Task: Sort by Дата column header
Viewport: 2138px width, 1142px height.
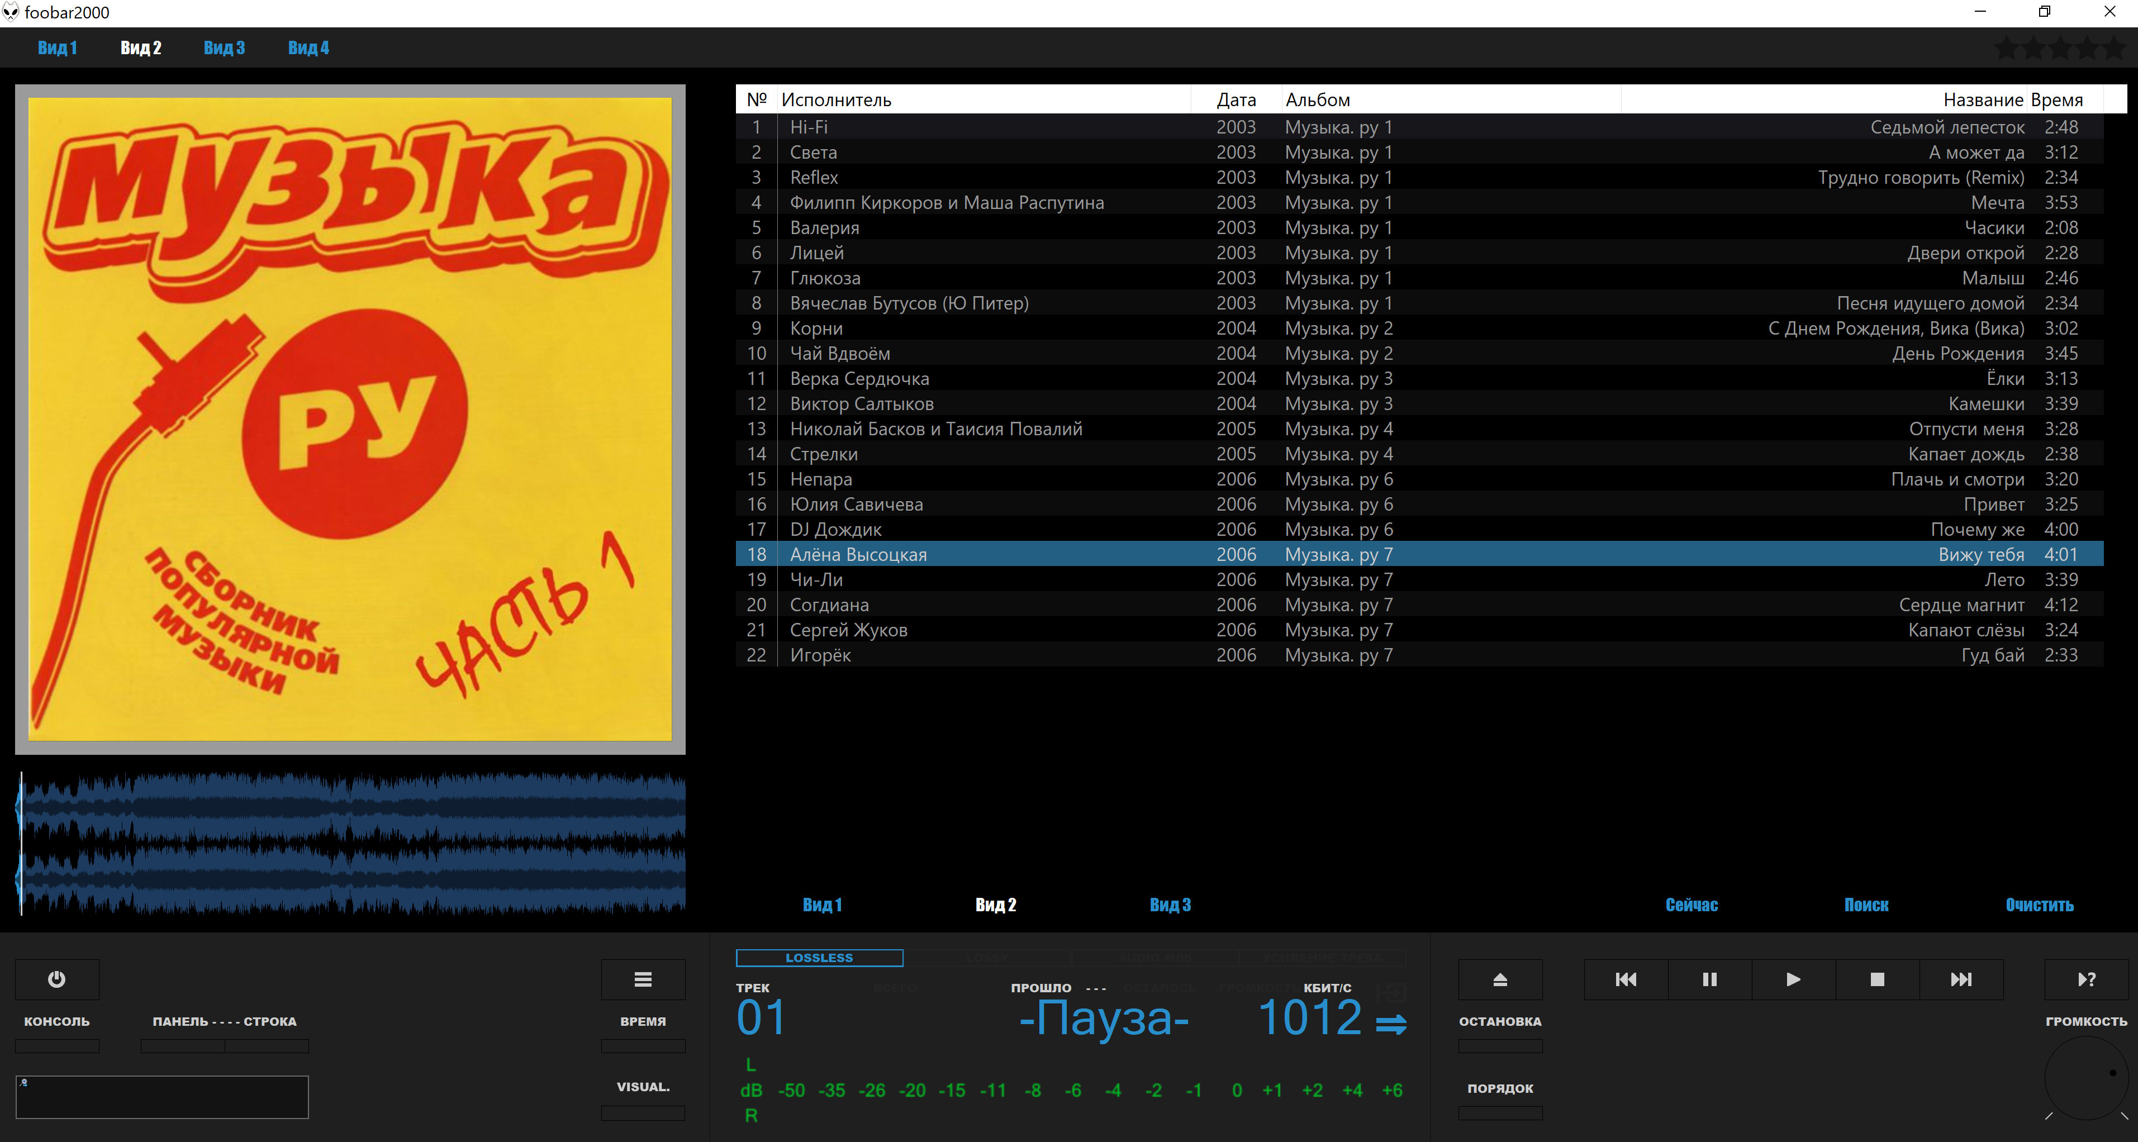Action: 1236,99
